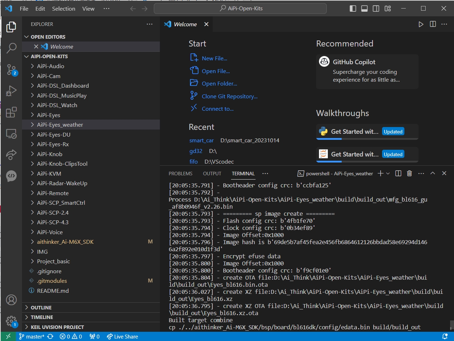Split the editor right

(x=433, y=24)
